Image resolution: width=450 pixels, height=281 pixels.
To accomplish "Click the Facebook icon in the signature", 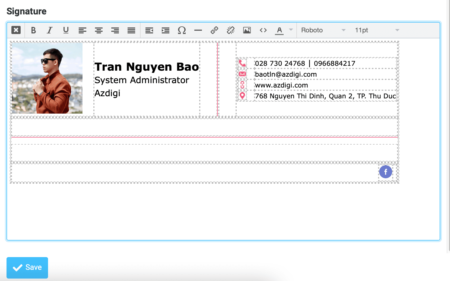I will (385, 171).
